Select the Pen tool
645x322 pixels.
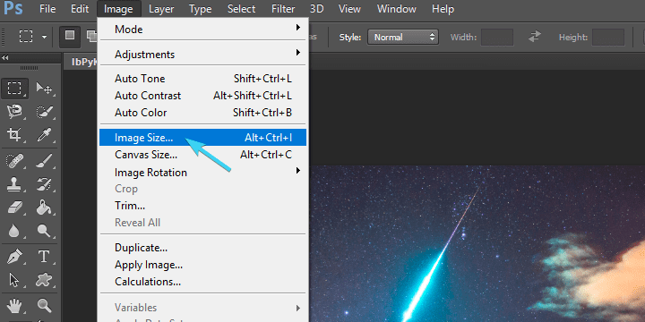point(15,257)
